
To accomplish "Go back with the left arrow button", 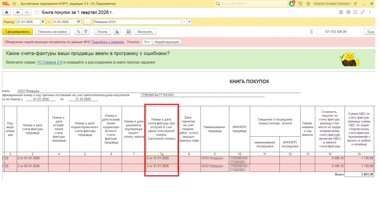I will 18,12.
